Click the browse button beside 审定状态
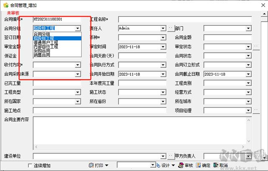Image resolution: width=268 pixels, height=171 pixels. [x=256, y=47]
